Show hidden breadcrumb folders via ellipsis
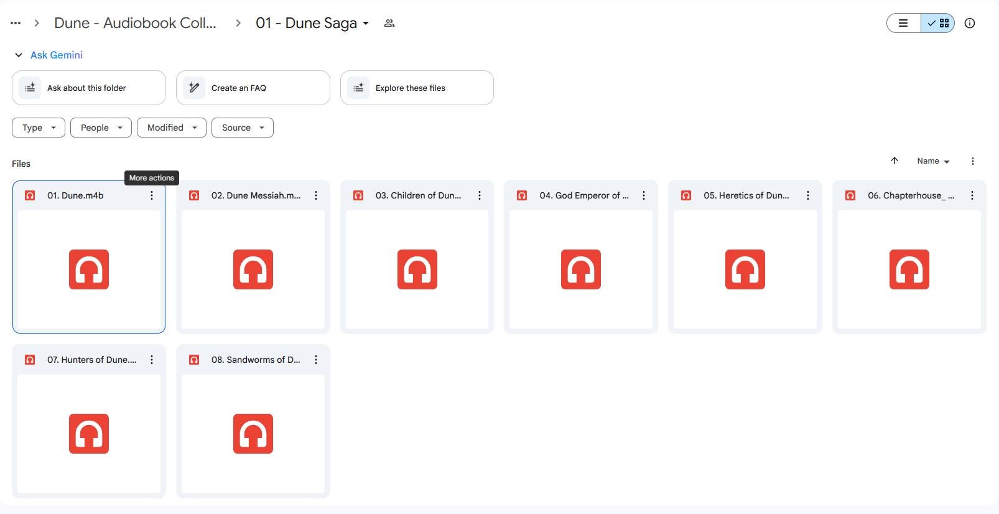The image size is (999, 514). click(x=16, y=23)
